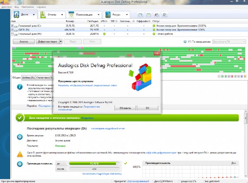
Task: Open arrow next to Дефрагментация button
Action: 61,42
